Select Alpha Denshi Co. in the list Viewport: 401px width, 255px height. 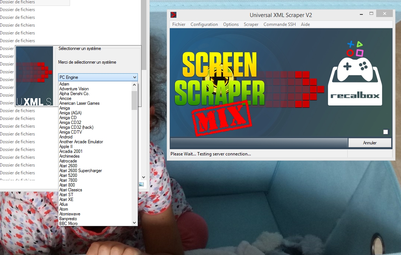[95, 94]
